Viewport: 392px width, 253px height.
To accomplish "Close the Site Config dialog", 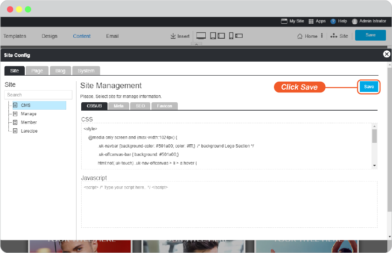I will tap(386, 54).
